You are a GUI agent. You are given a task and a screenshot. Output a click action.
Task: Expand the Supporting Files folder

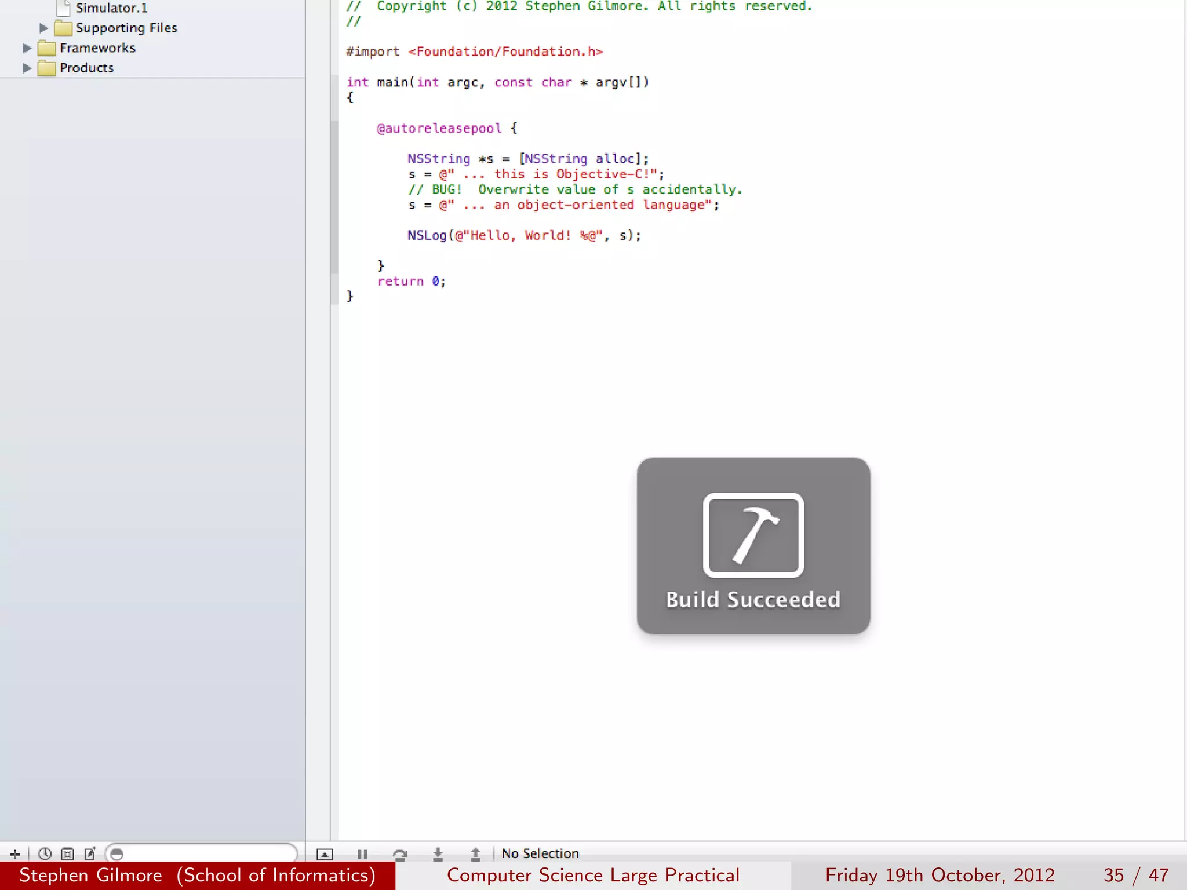coord(43,28)
